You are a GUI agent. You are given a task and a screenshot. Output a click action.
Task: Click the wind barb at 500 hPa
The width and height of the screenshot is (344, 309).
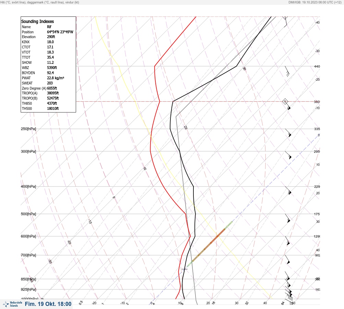[x=288, y=218]
